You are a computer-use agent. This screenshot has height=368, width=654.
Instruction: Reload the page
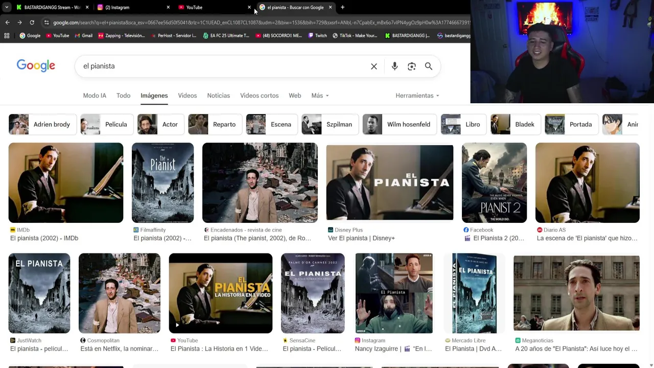pyautogui.click(x=32, y=22)
